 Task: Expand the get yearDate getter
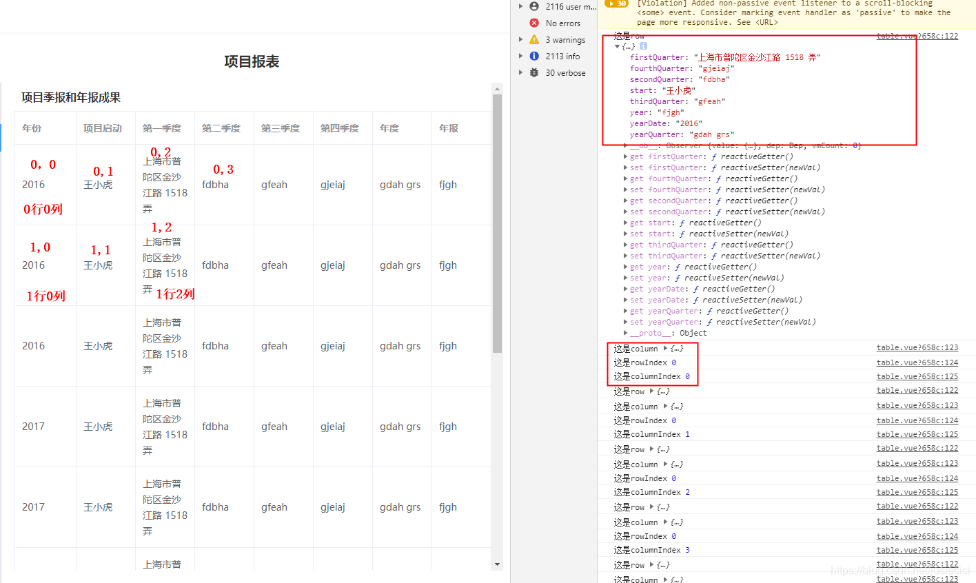(625, 289)
